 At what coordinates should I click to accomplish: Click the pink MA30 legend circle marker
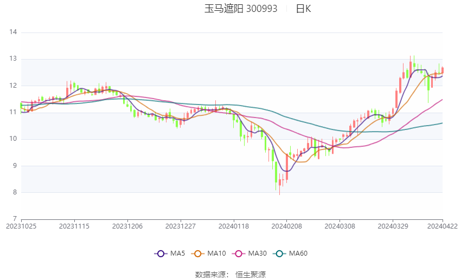click(x=237, y=253)
